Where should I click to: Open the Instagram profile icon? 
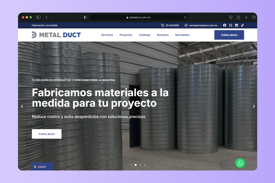230,25
